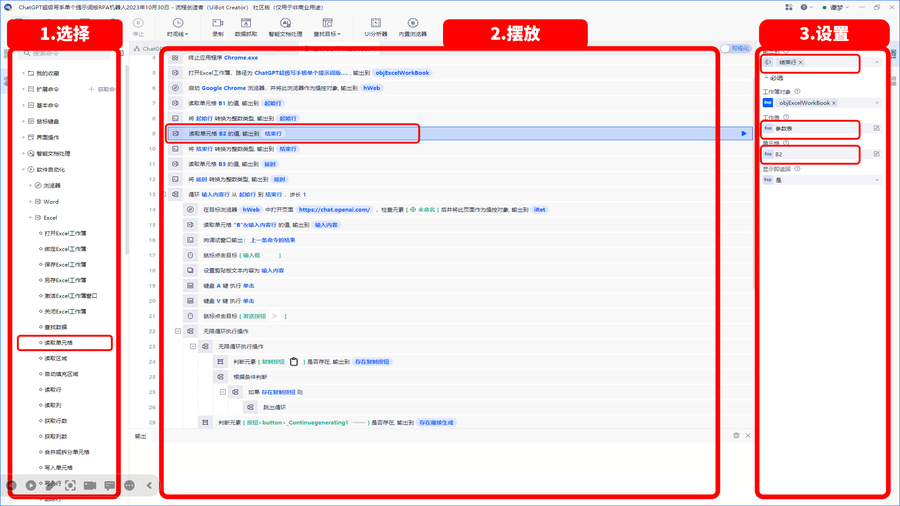Close the 输出 output panel

point(748,436)
